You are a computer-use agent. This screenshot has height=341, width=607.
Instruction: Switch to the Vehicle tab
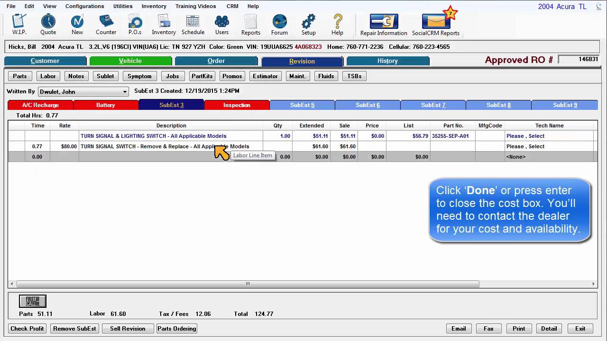point(130,61)
